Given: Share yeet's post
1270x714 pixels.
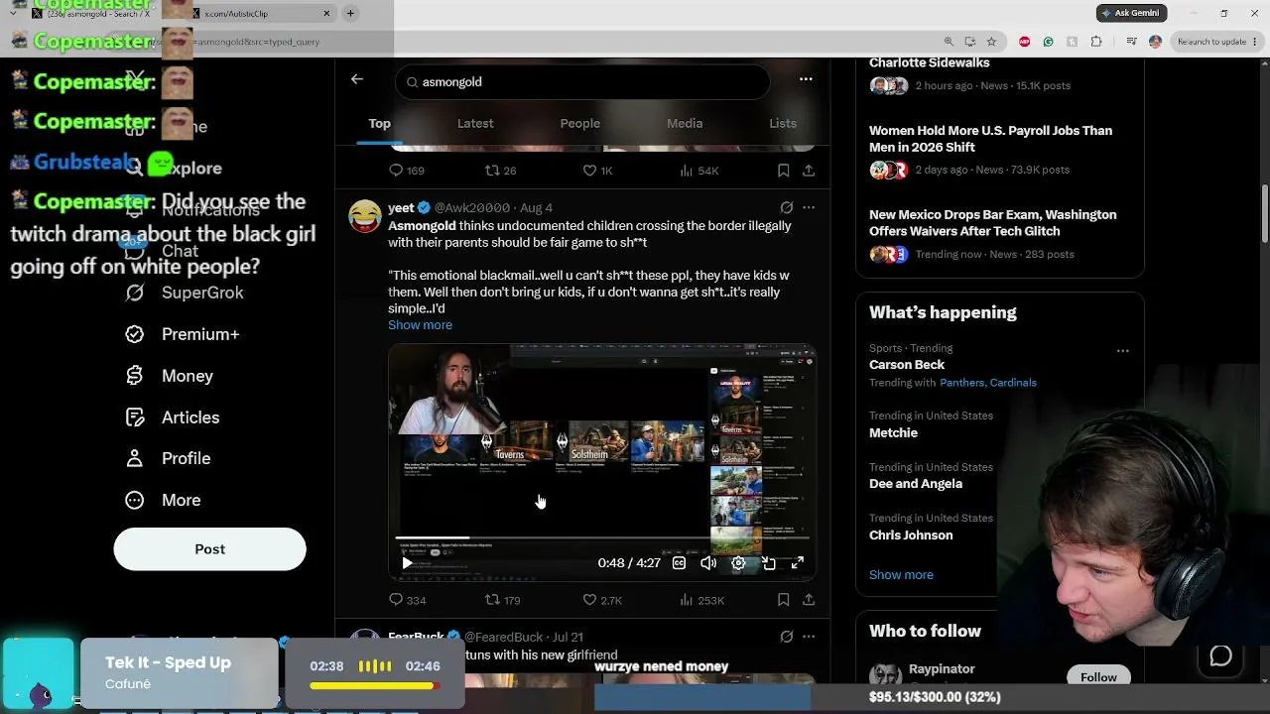Looking at the screenshot, I should click(x=809, y=600).
